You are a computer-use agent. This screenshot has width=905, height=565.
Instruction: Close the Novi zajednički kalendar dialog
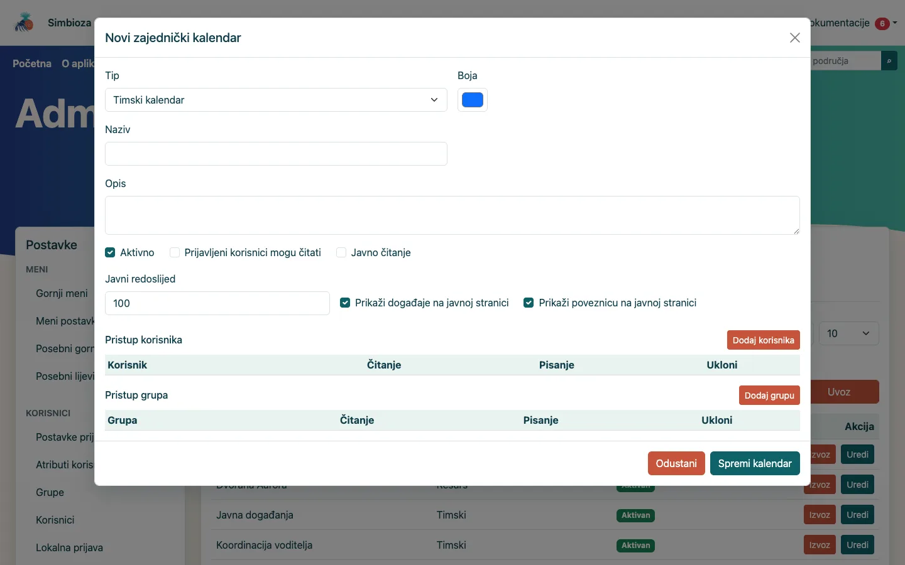tap(795, 38)
